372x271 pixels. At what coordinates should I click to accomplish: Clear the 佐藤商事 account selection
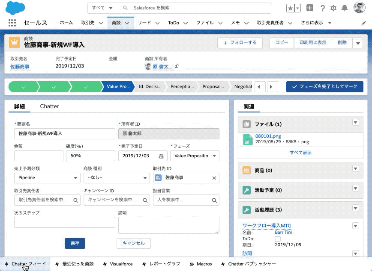(214, 178)
